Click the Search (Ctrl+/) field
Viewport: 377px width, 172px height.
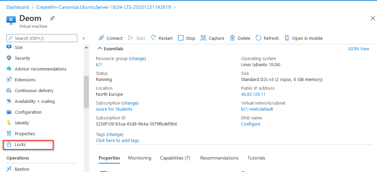click(x=42, y=38)
